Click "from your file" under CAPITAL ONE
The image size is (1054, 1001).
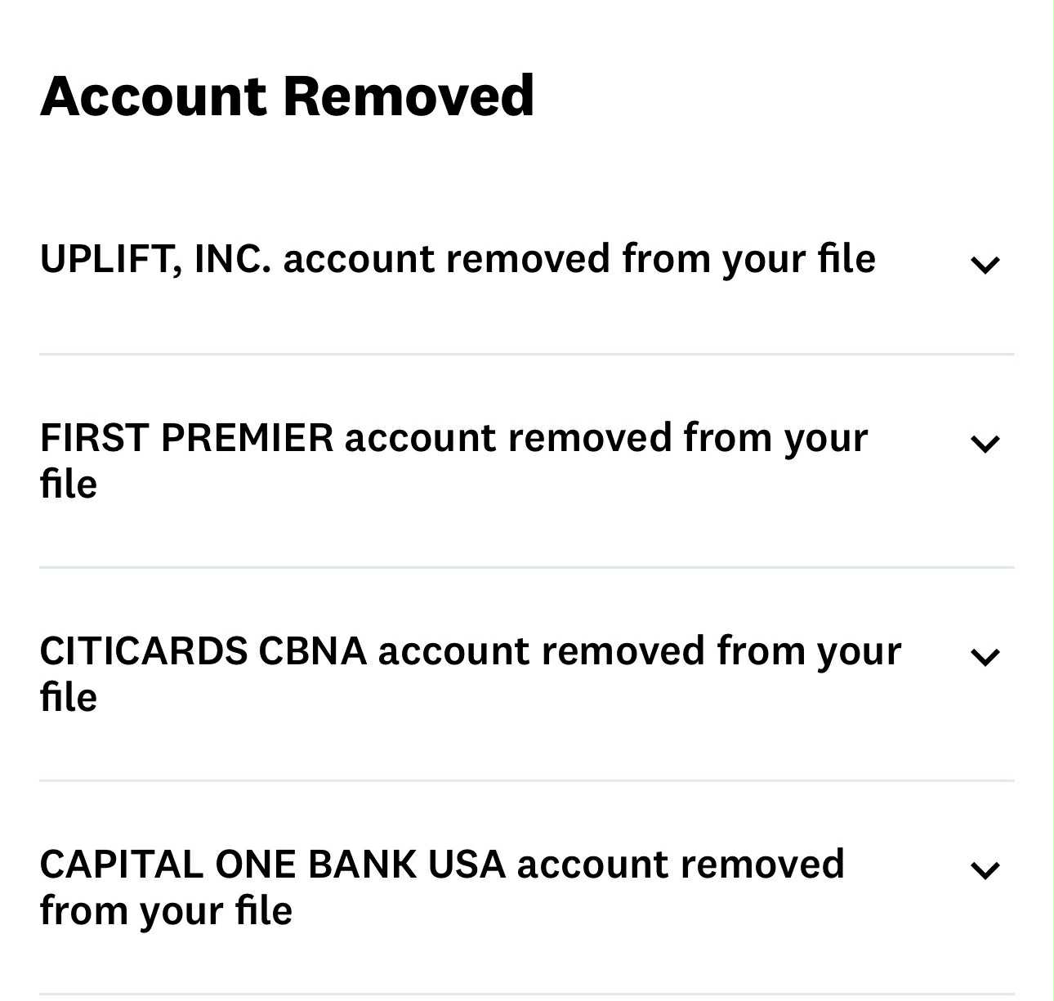pyautogui.click(x=166, y=911)
